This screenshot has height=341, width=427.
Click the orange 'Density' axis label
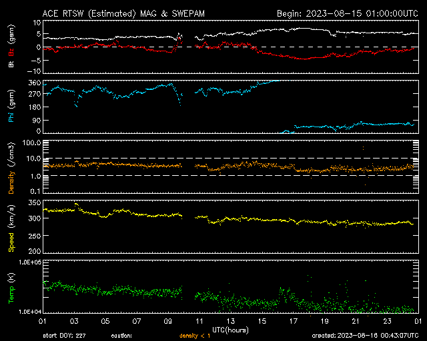[11, 182]
